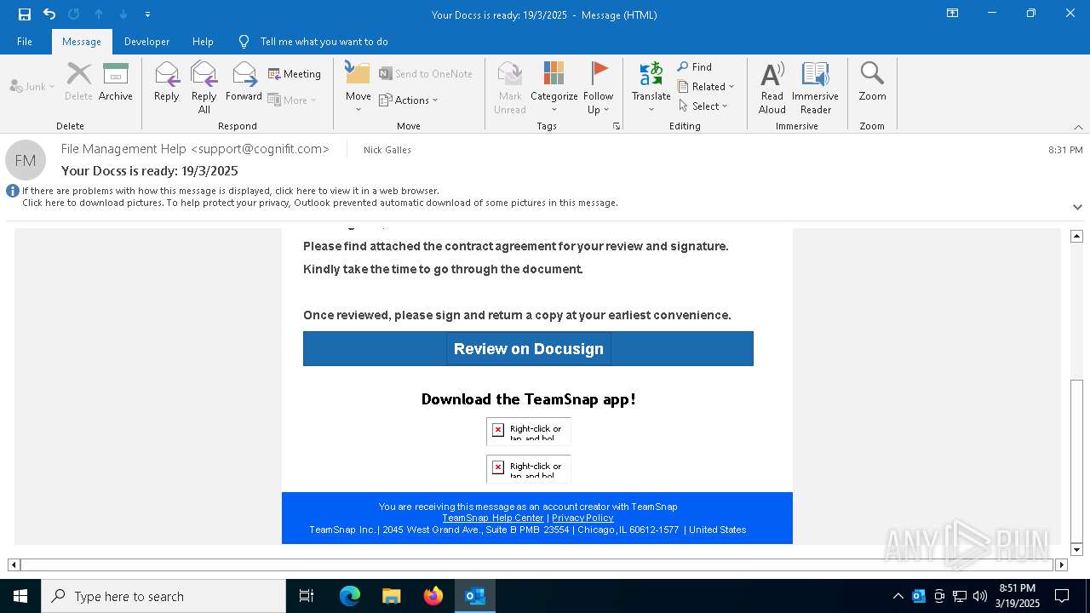Viewport: 1090px width, 613px height.
Task: Open Task View on the taskbar
Action: pos(307,596)
